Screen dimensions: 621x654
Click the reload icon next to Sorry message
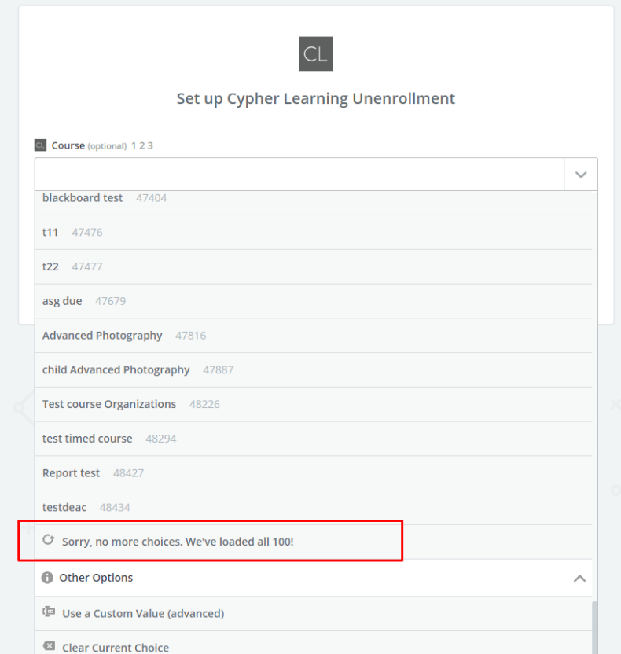pyautogui.click(x=49, y=540)
